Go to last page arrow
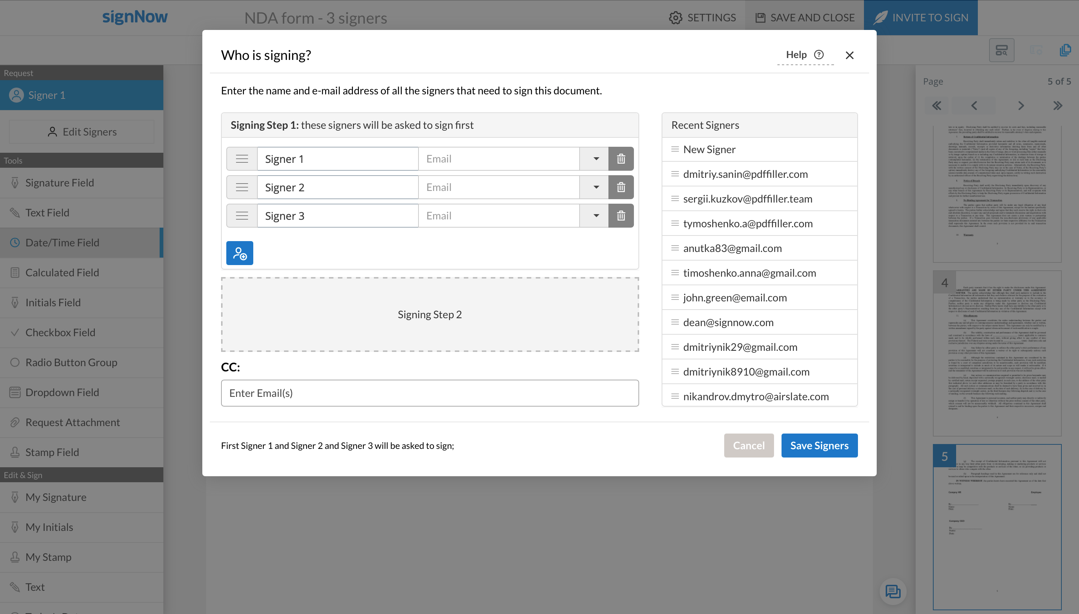The height and width of the screenshot is (614, 1079). (1058, 106)
